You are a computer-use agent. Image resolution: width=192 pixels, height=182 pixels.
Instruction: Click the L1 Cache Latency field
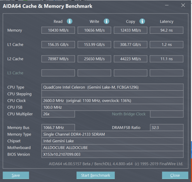[166, 45]
